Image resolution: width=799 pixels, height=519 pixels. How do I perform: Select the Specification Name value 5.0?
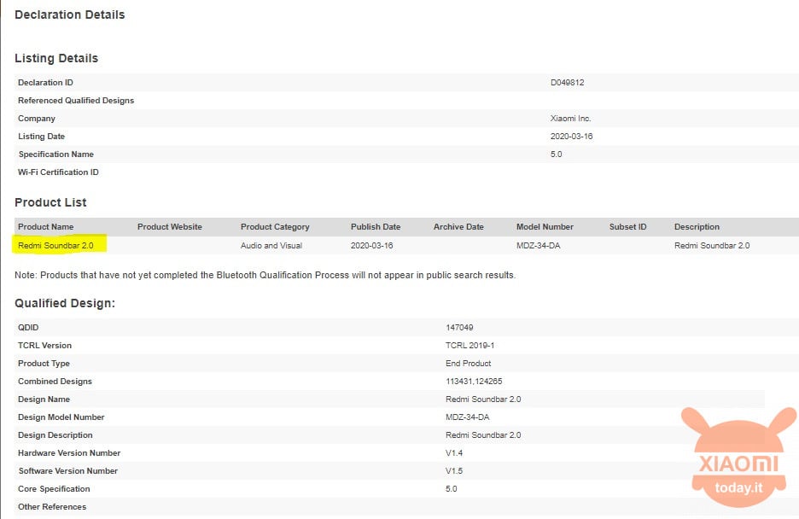556,154
